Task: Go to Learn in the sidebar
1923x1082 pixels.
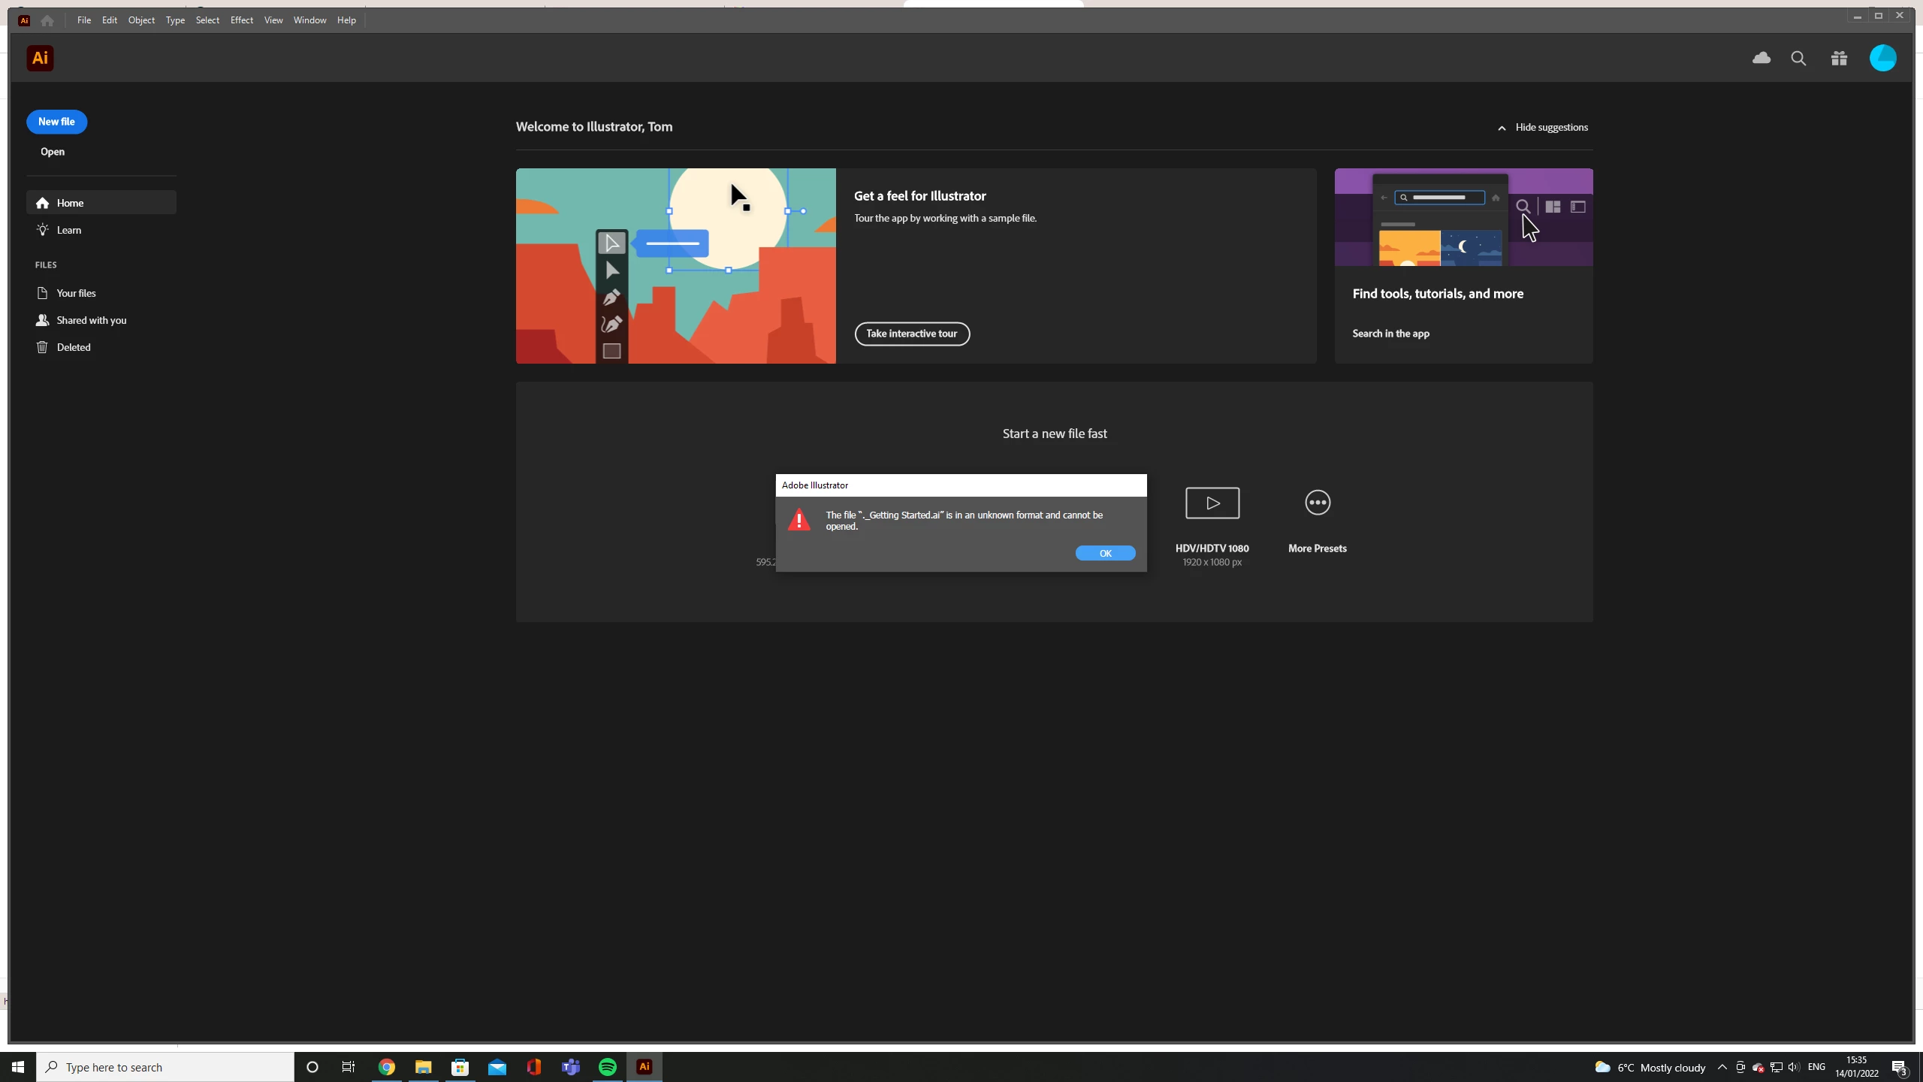Action: tap(69, 230)
